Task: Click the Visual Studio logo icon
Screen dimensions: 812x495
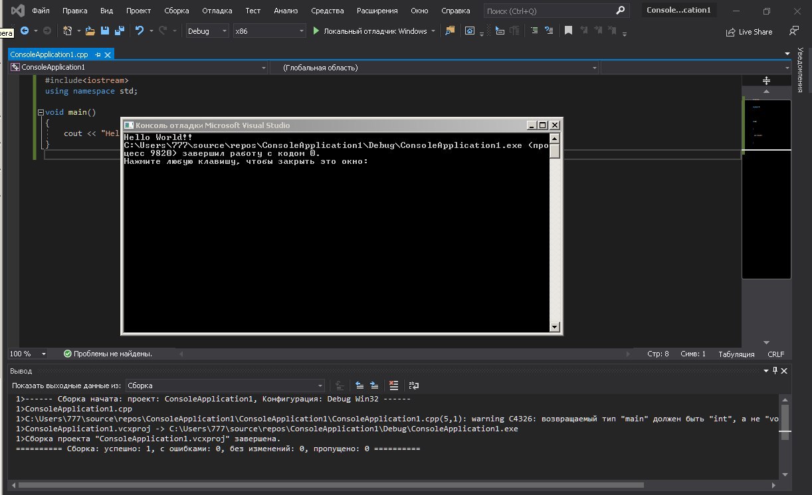Action: [x=18, y=11]
